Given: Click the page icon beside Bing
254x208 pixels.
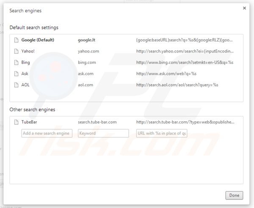Looking at the screenshot, I should tap(16, 62).
